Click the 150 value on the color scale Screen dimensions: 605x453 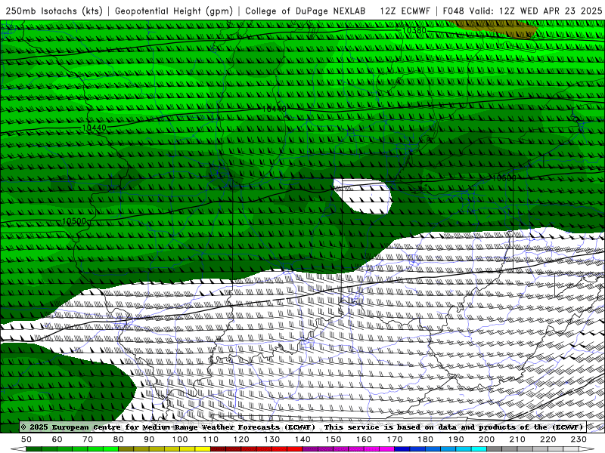coord(333,439)
